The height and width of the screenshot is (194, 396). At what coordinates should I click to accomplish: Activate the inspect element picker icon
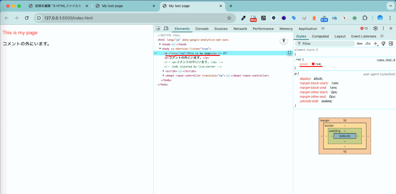(x=158, y=29)
